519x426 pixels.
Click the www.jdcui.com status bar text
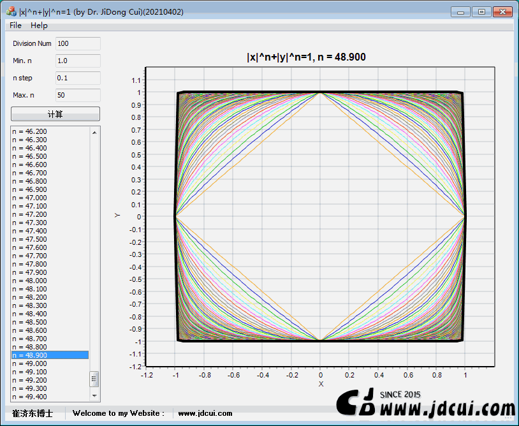click(205, 413)
